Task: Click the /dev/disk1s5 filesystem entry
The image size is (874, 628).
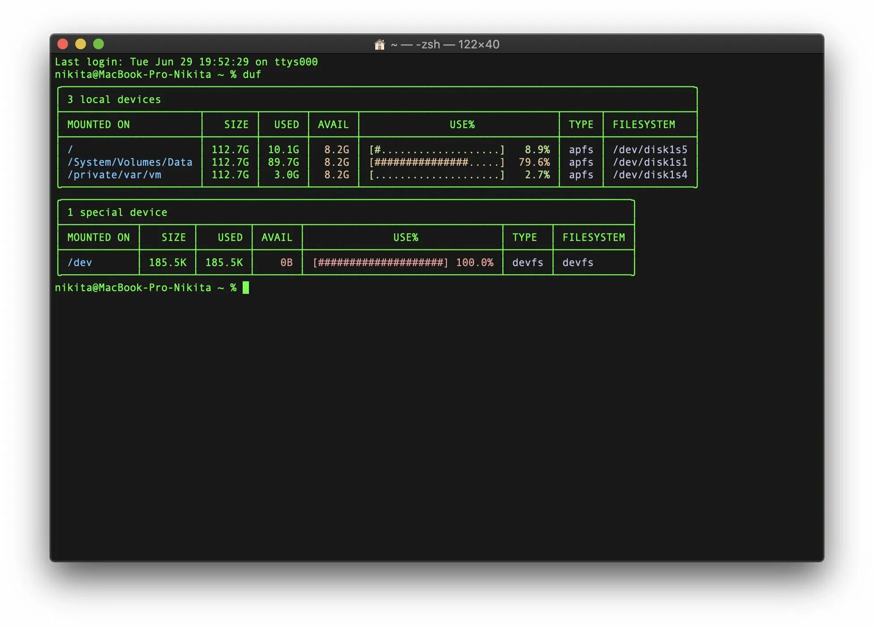Action: [649, 150]
